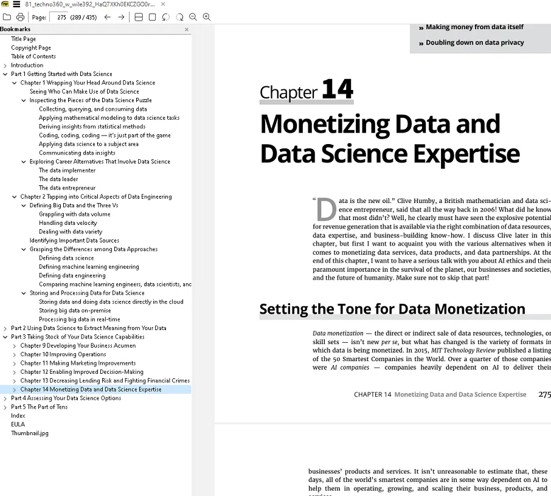
Task: Collapse Part 1 Getting Started with Data Science
Action: 5,74
